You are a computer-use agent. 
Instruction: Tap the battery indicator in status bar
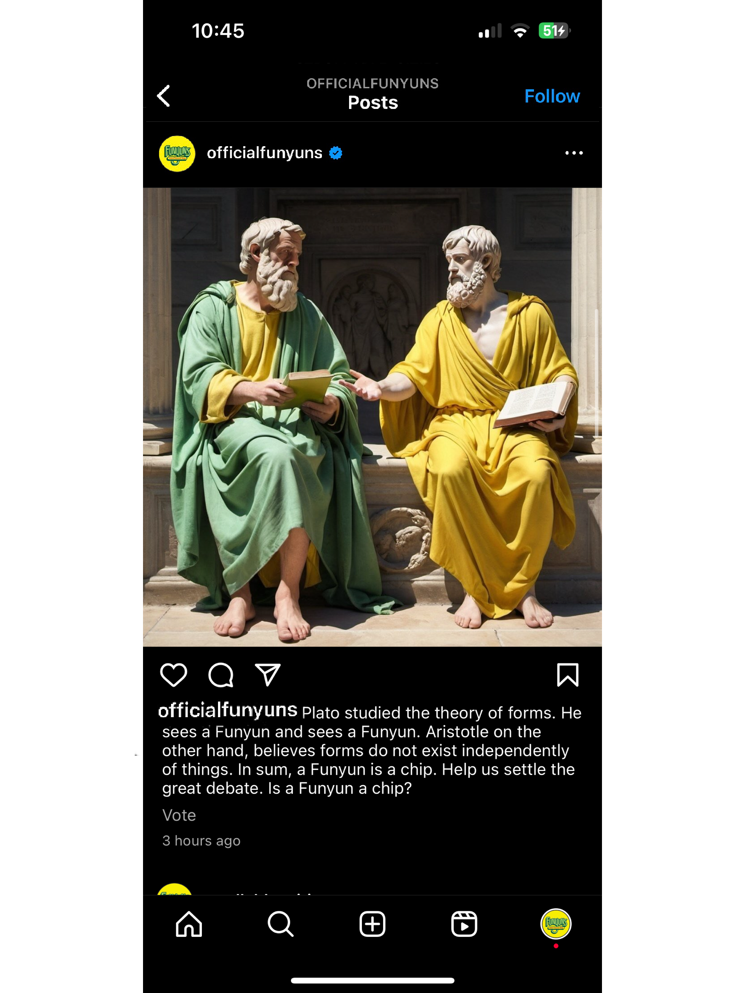(554, 31)
